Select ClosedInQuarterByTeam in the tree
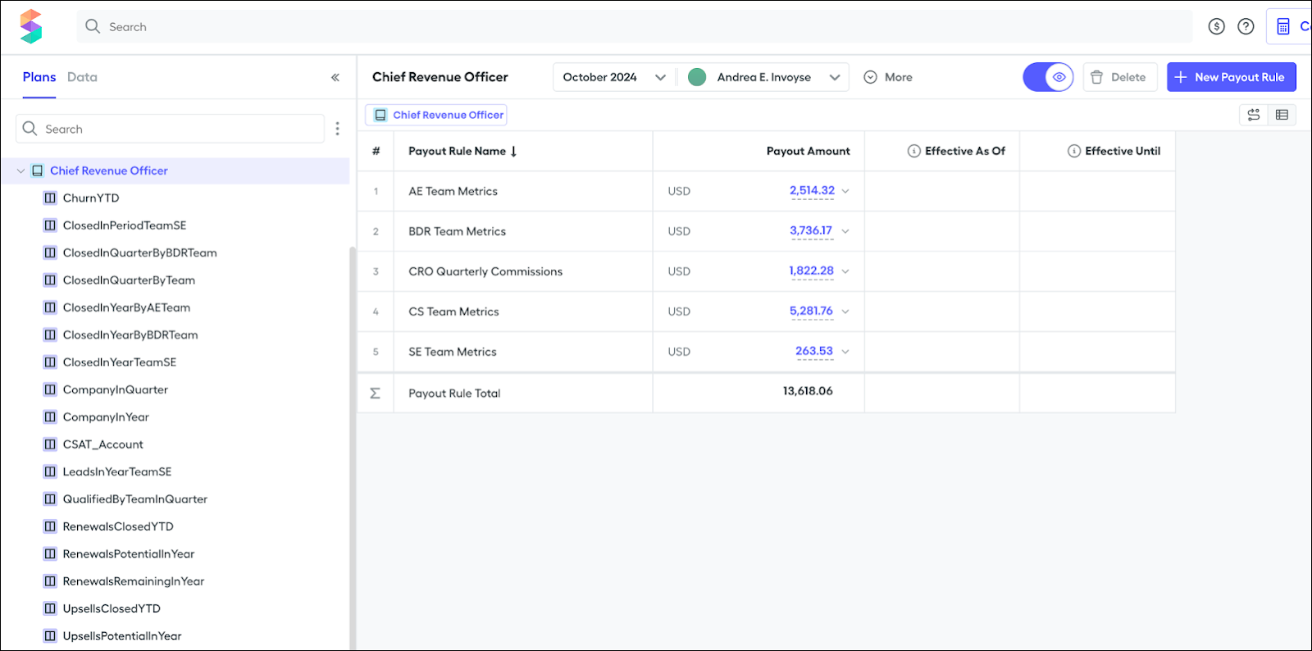The width and height of the screenshot is (1312, 651). pos(129,280)
